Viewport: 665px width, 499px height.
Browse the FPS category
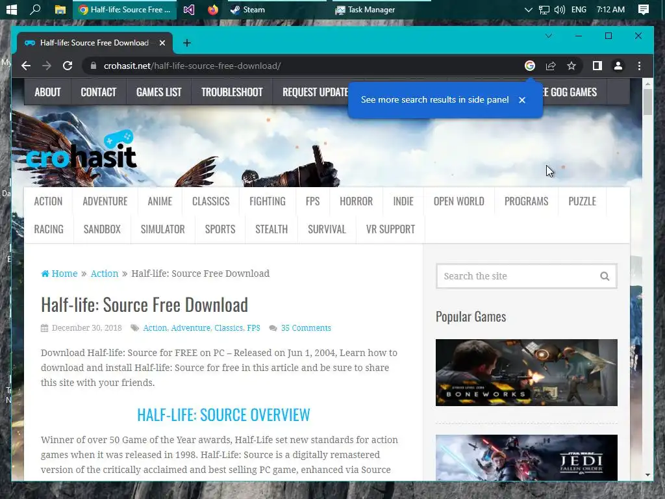(x=312, y=201)
